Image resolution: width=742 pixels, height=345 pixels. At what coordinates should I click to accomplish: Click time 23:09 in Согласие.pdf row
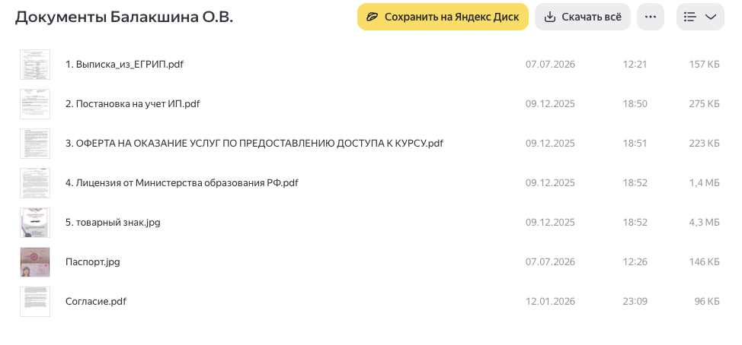click(635, 302)
